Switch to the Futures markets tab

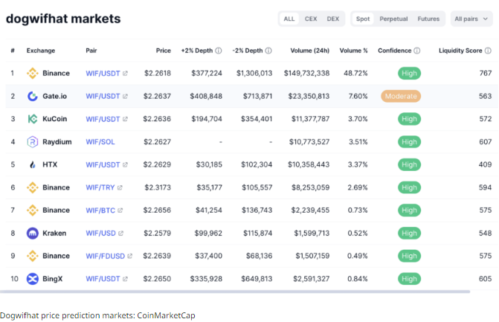coord(428,19)
